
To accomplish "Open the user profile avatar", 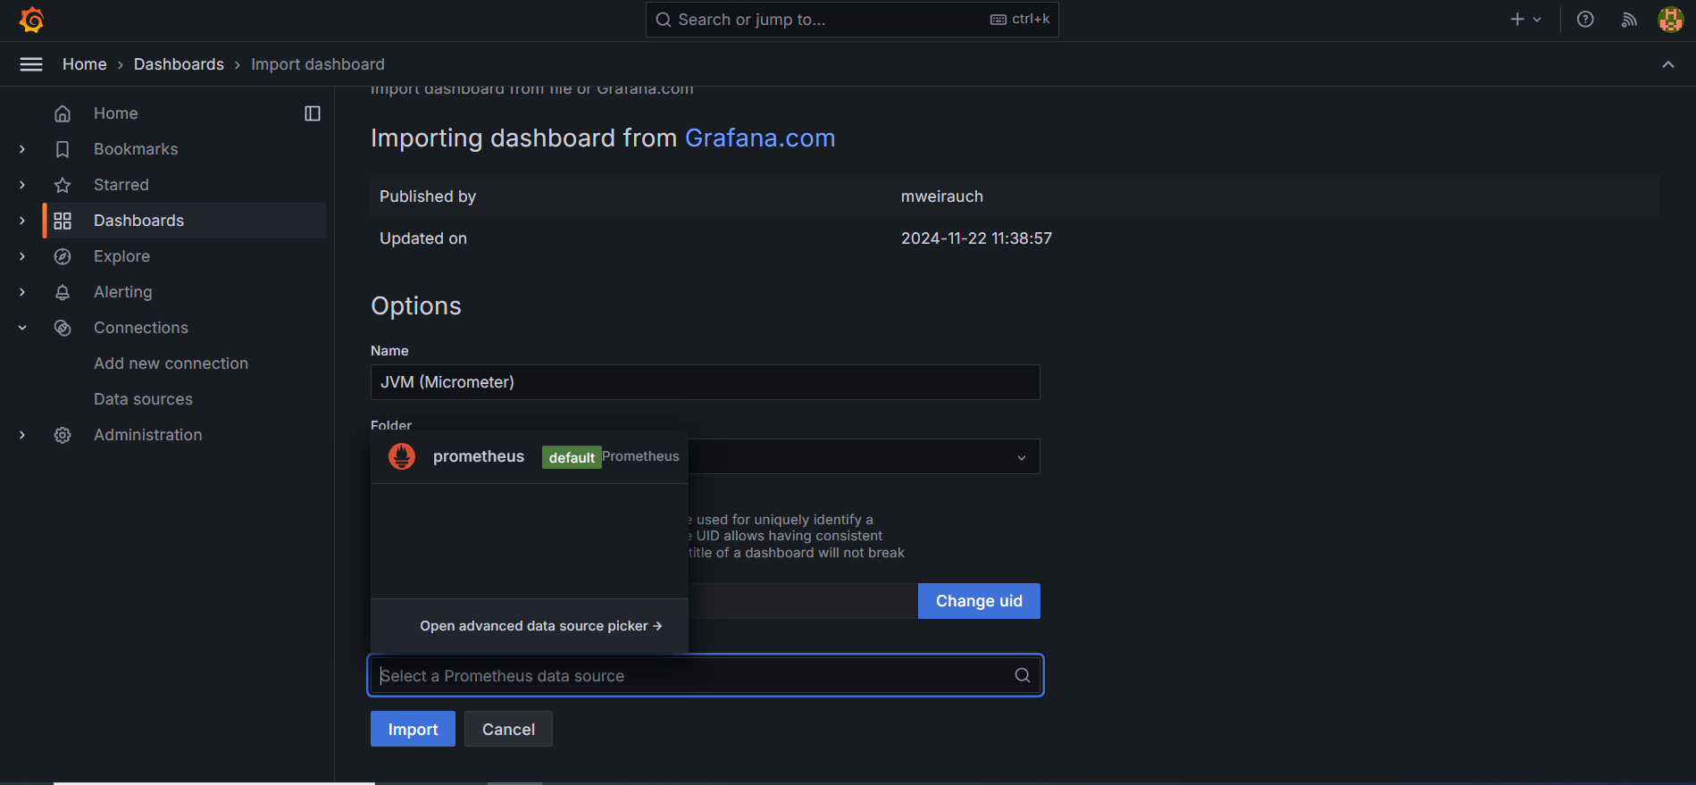I will click(1670, 20).
